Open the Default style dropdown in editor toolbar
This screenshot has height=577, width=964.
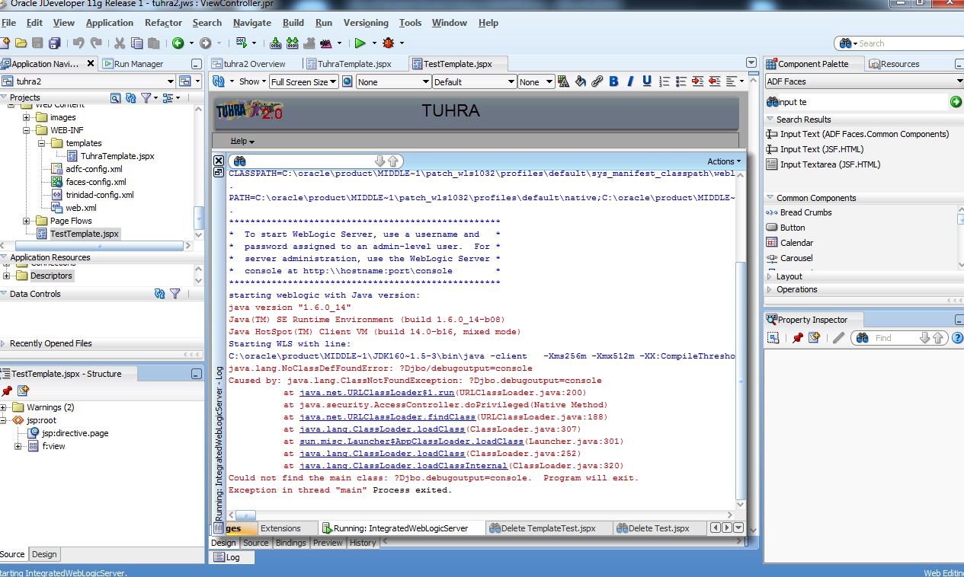pyautogui.click(x=475, y=82)
